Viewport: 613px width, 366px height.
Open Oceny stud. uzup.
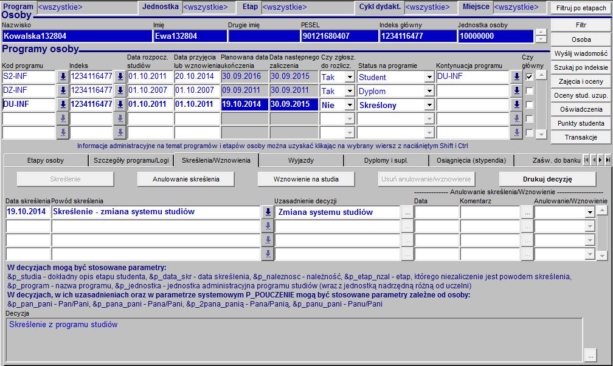click(581, 96)
